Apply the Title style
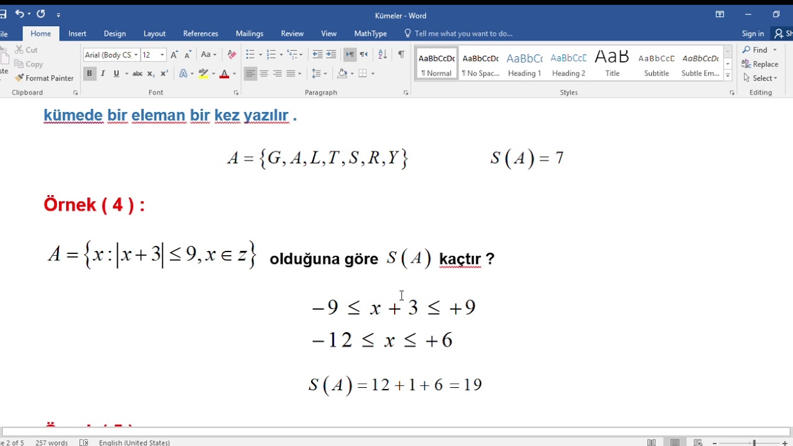The height and width of the screenshot is (446, 793). click(613, 63)
